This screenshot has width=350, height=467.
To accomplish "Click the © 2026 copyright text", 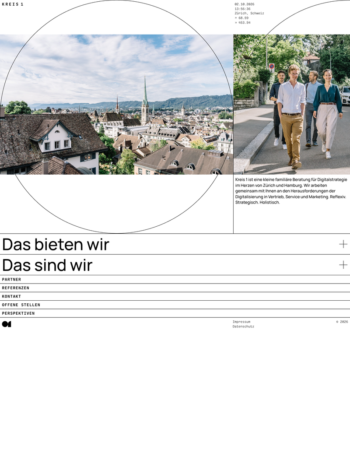I will (342, 322).
